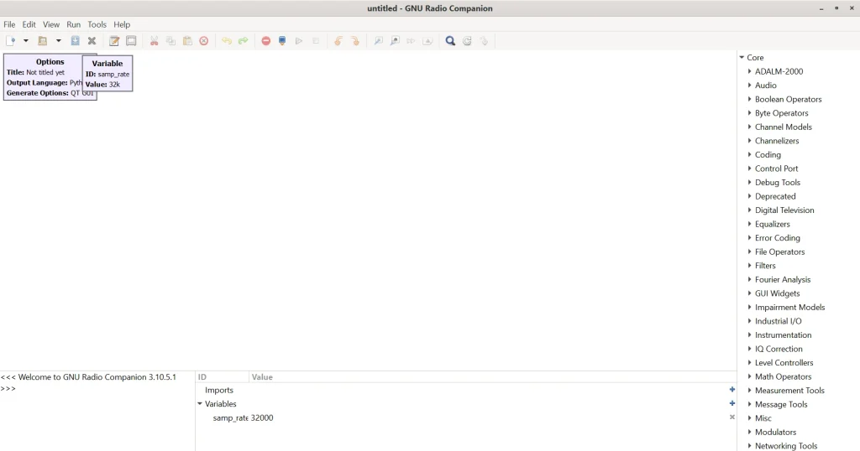Screen dimensions: 860x451
Task: Open the Tools menu
Action: pyautogui.click(x=97, y=24)
